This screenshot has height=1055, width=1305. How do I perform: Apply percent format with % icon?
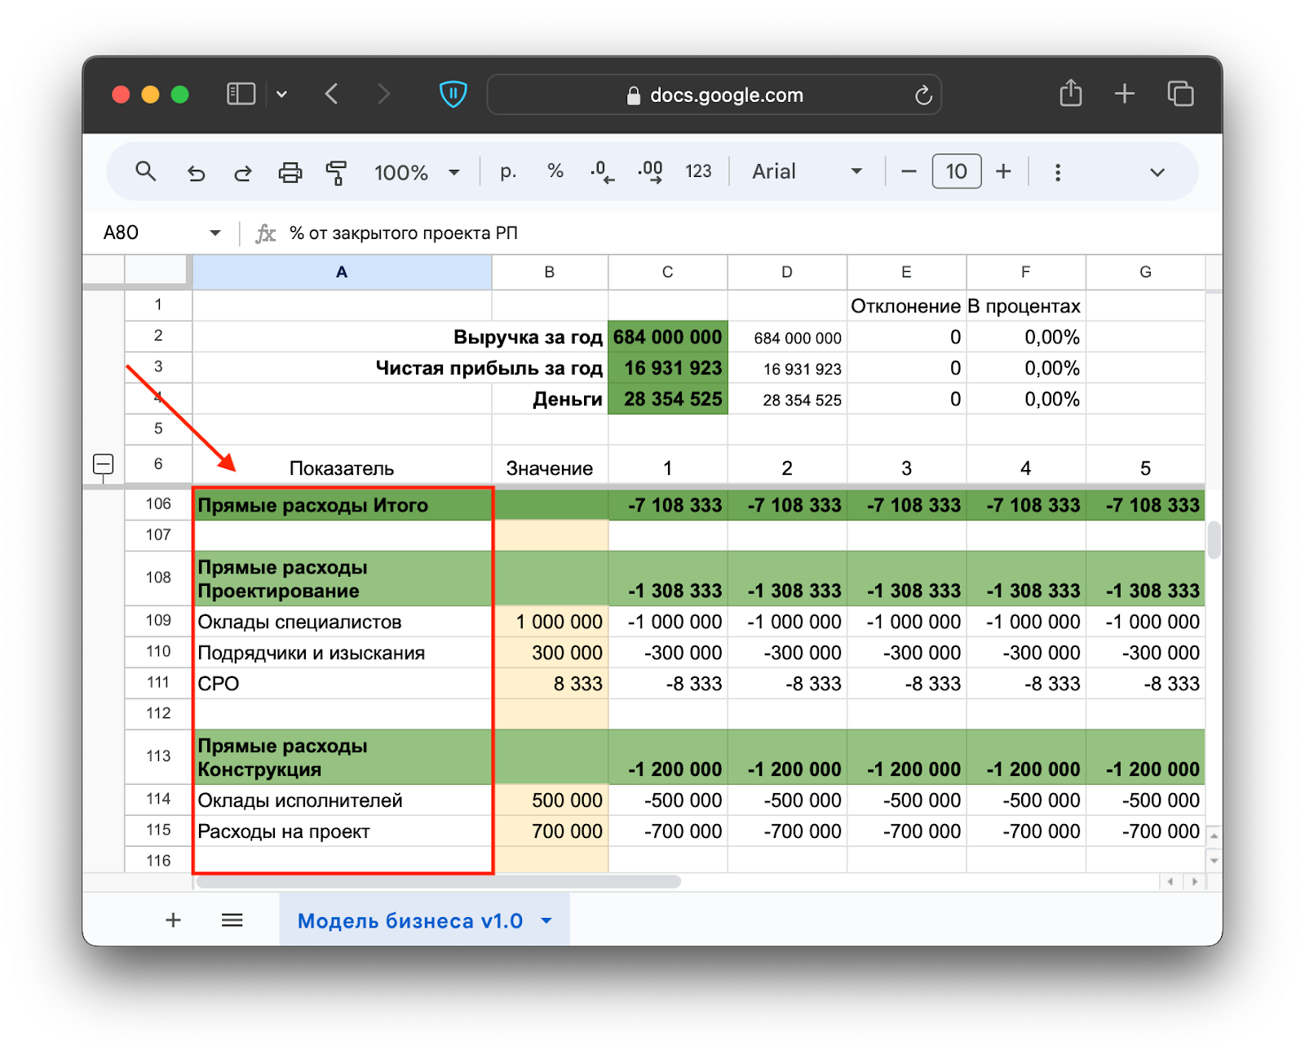555,171
